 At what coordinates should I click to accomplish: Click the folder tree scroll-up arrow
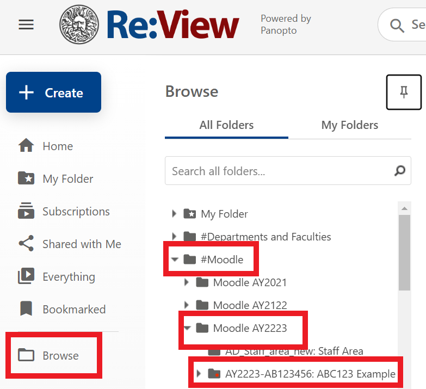(x=404, y=208)
